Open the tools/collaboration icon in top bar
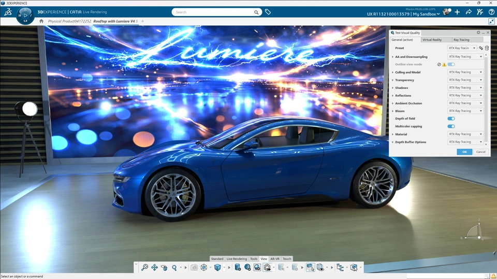The image size is (497, 279). tap(480, 12)
